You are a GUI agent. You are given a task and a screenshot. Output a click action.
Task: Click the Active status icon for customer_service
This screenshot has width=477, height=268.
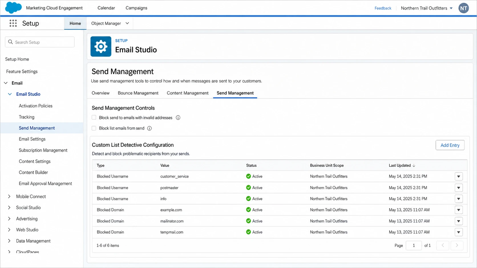tap(248, 176)
